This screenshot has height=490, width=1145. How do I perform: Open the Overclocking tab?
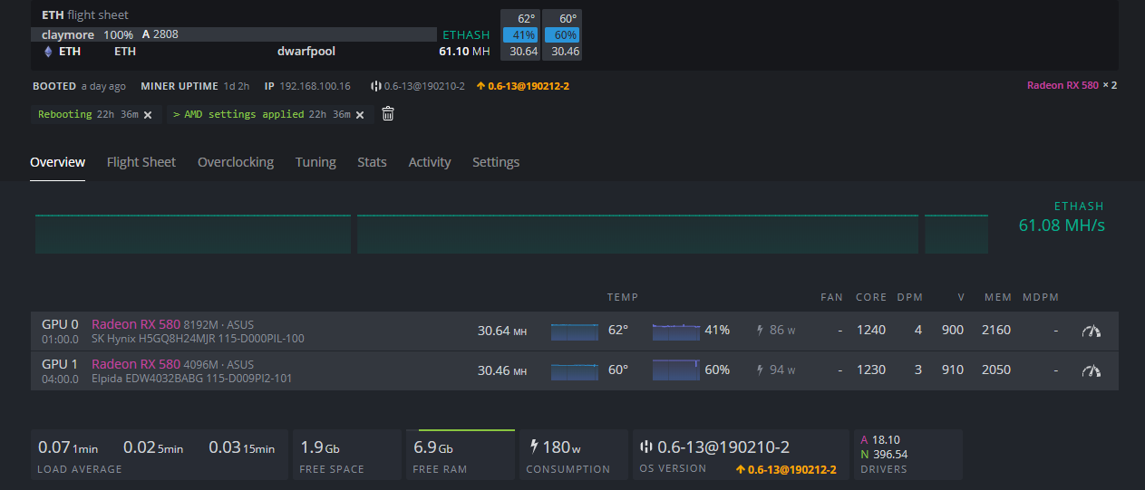[x=236, y=162]
